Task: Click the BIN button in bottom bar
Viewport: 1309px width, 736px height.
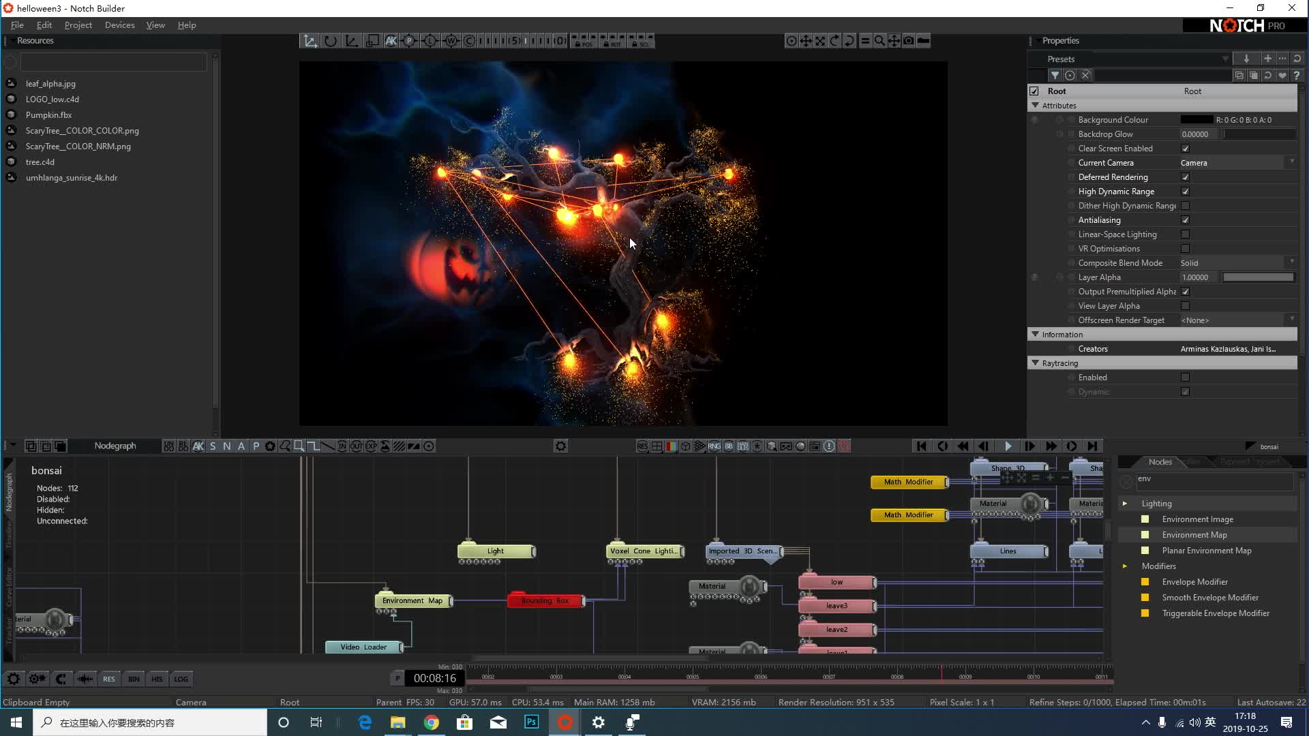Action: tap(134, 679)
